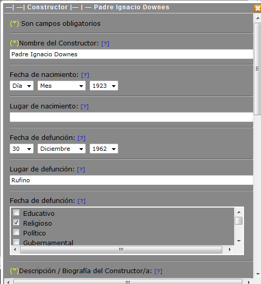Uncheck the Religioso checkbox
The image size is (261, 284).
[x=17, y=223]
